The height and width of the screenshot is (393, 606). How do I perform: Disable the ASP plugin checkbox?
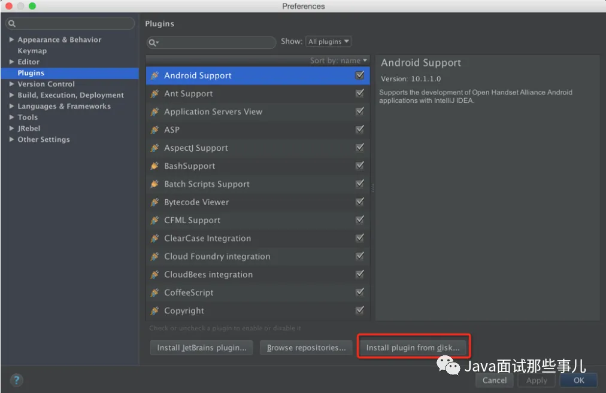click(x=360, y=129)
